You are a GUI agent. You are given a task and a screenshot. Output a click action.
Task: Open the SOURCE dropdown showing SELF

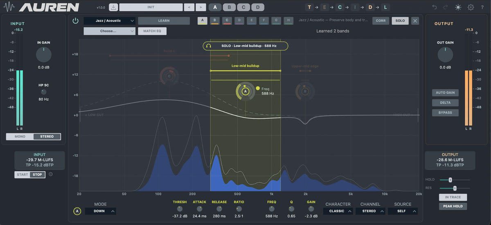403,211
